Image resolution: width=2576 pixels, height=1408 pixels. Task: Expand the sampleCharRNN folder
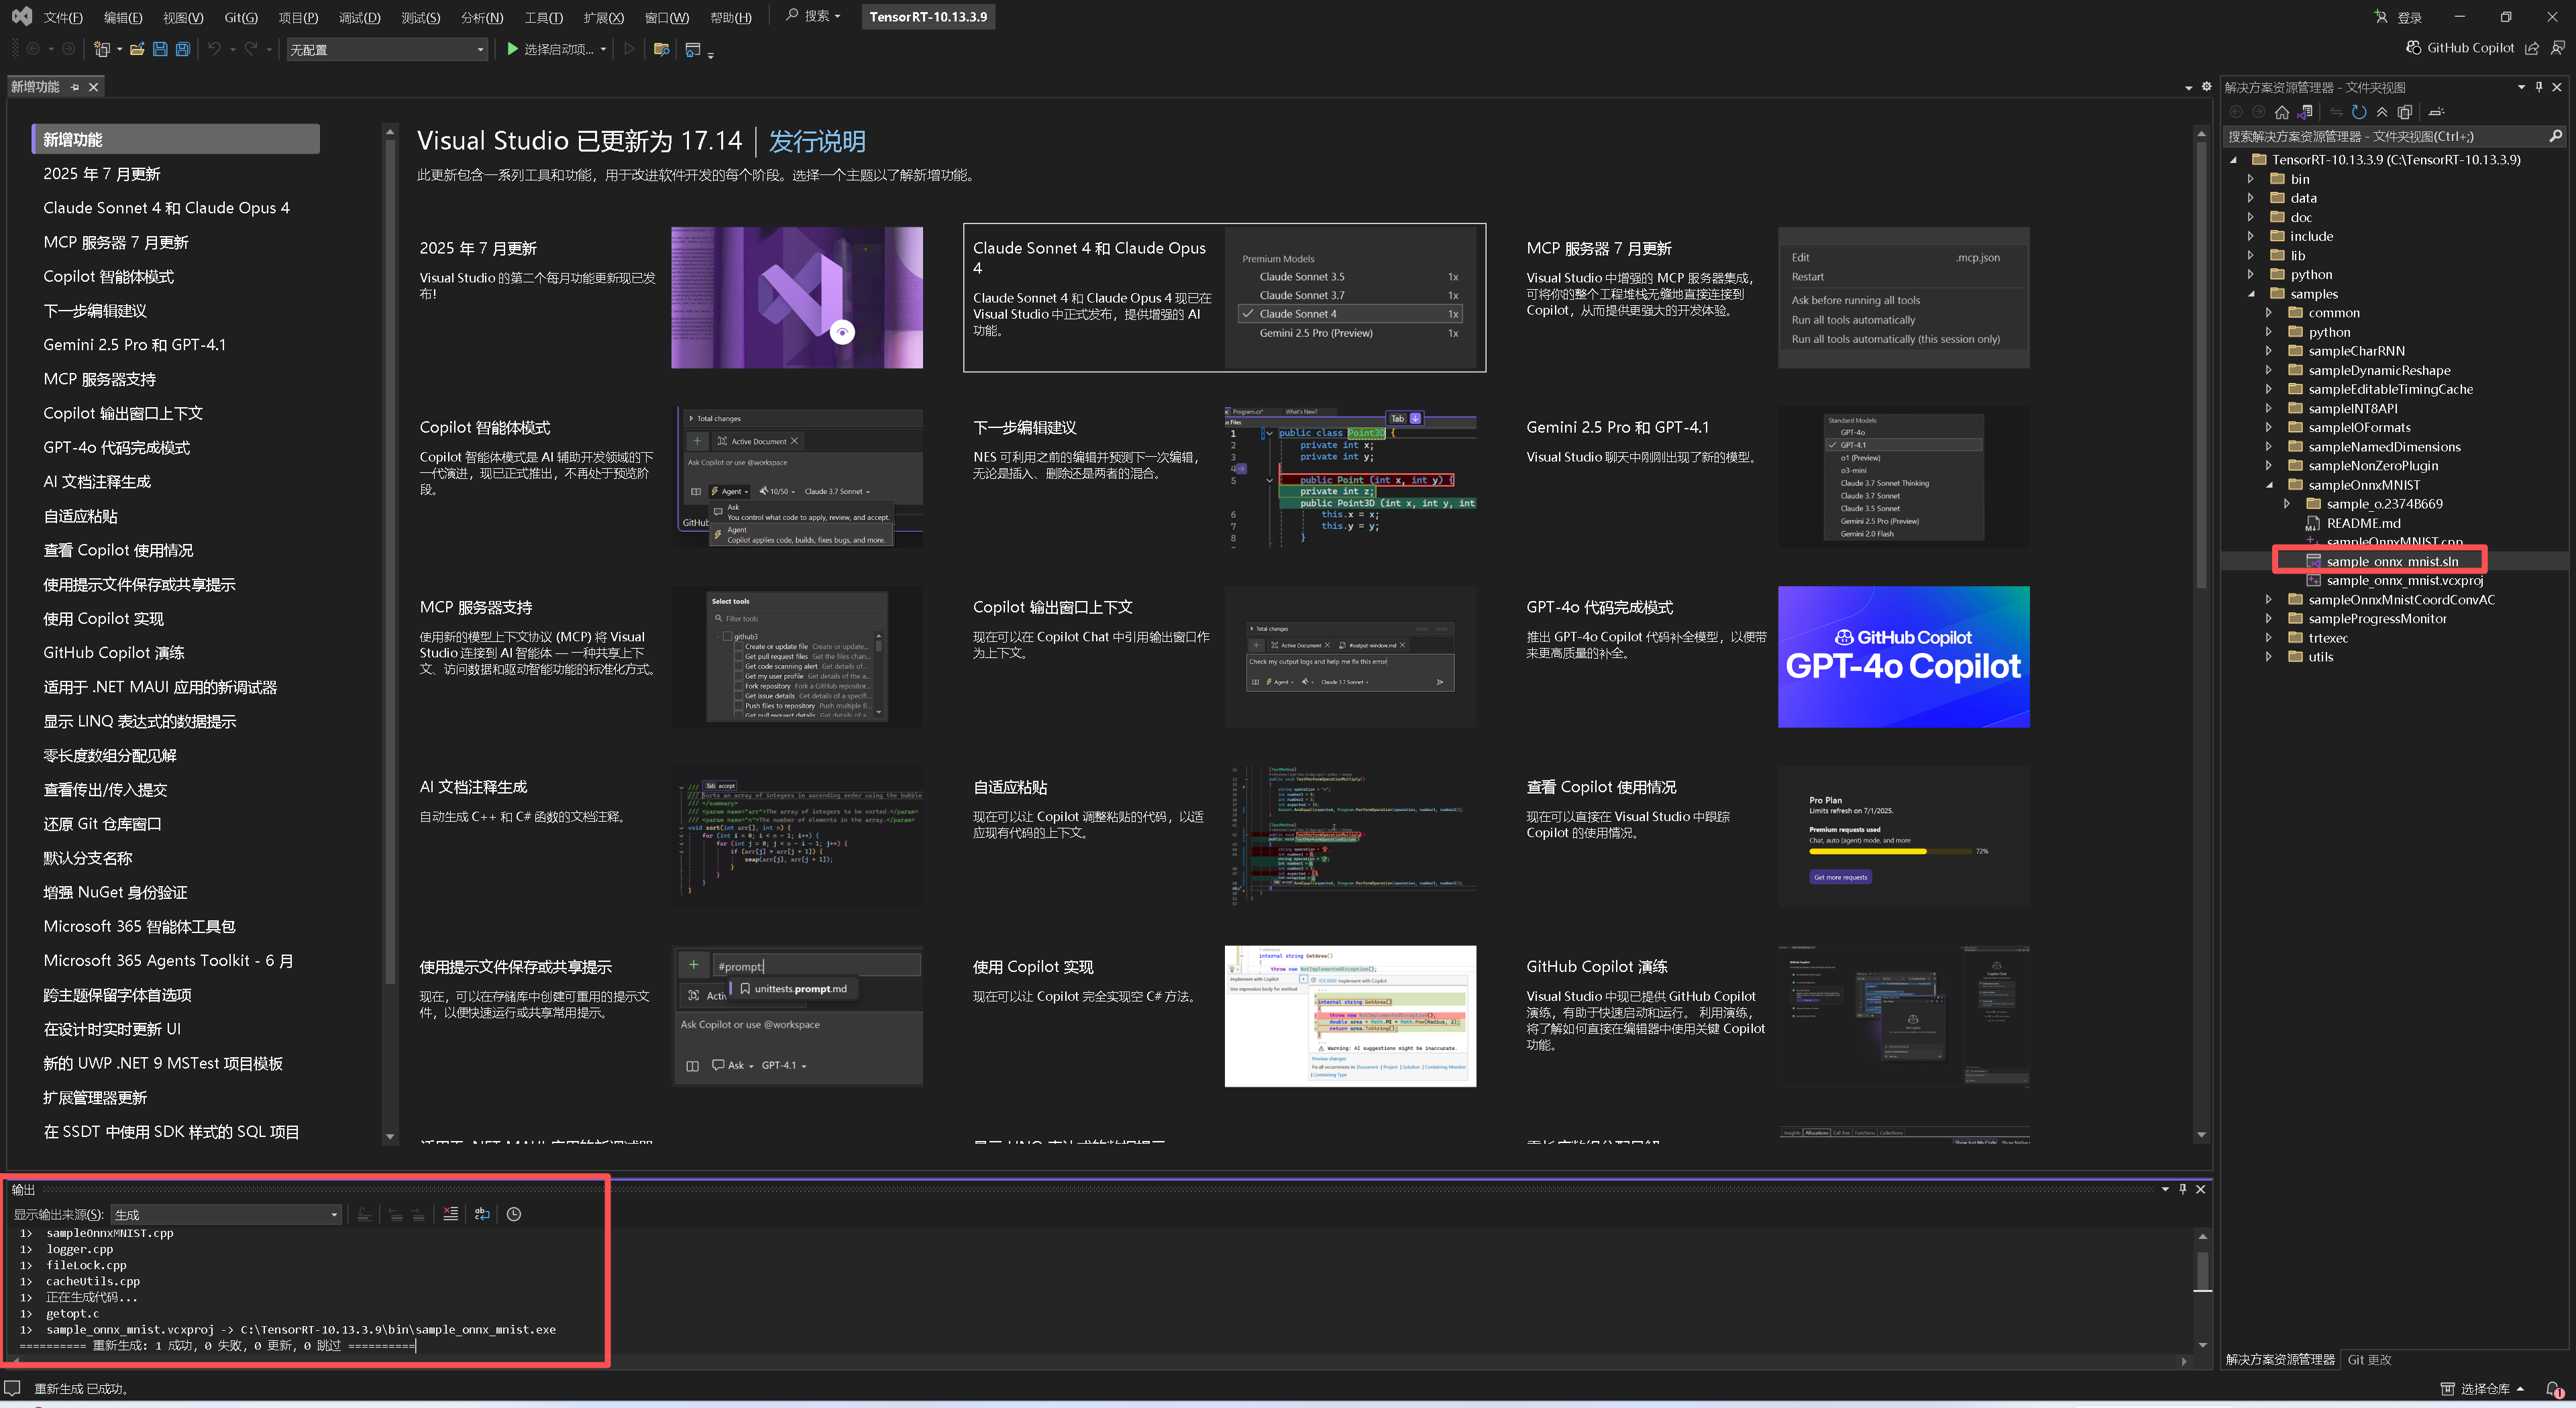(2270, 351)
